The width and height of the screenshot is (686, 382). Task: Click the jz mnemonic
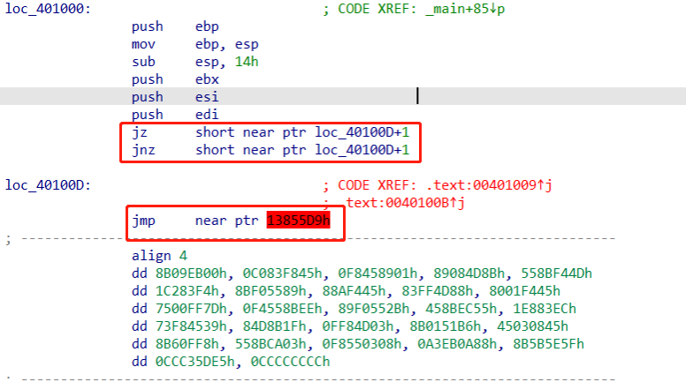click(139, 132)
